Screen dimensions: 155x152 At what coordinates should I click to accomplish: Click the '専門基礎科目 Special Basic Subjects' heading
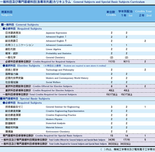tap(25, 99)
